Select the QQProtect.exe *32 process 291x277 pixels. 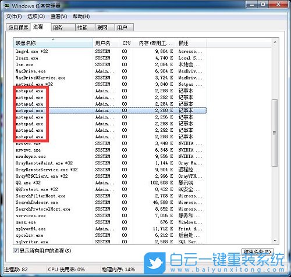[x=110, y=189]
